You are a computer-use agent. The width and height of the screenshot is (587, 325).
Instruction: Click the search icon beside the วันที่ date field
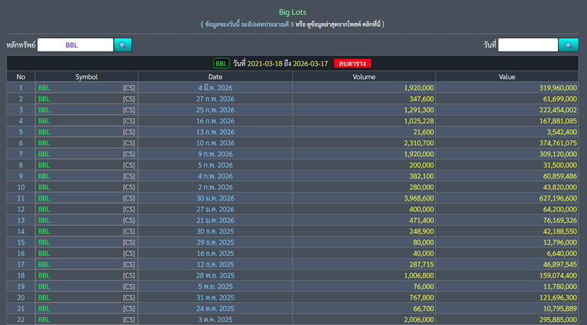(x=568, y=45)
